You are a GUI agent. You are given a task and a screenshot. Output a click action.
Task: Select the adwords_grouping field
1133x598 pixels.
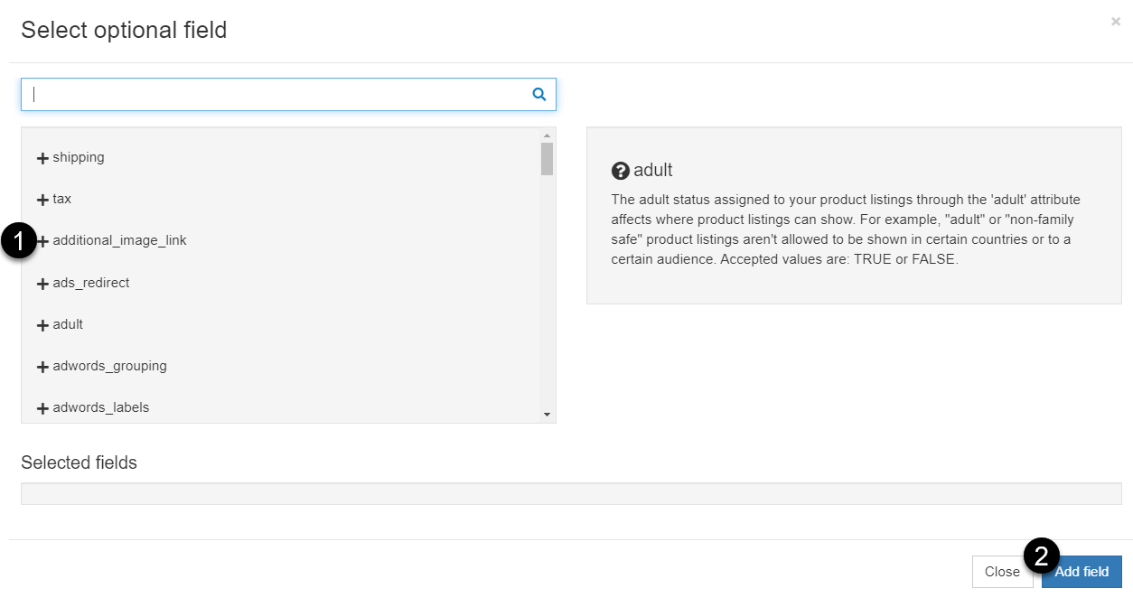click(109, 366)
